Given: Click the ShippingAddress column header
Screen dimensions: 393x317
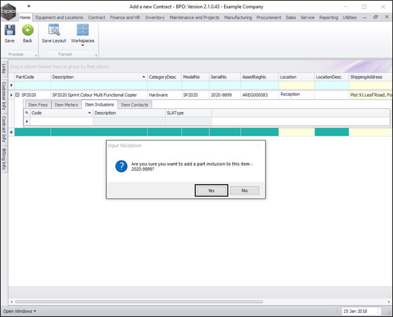Looking at the screenshot, I should pos(371,77).
